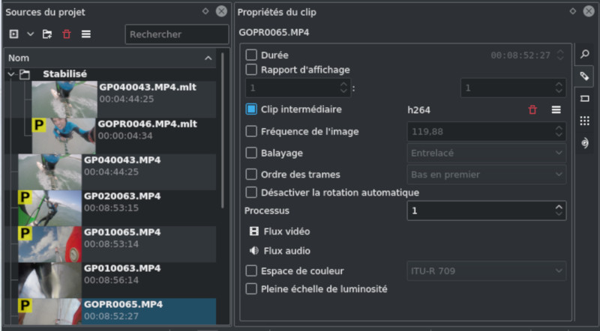Click the Rechercher search field
This screenshot has height=331, width=600.
tap(177, 34)
